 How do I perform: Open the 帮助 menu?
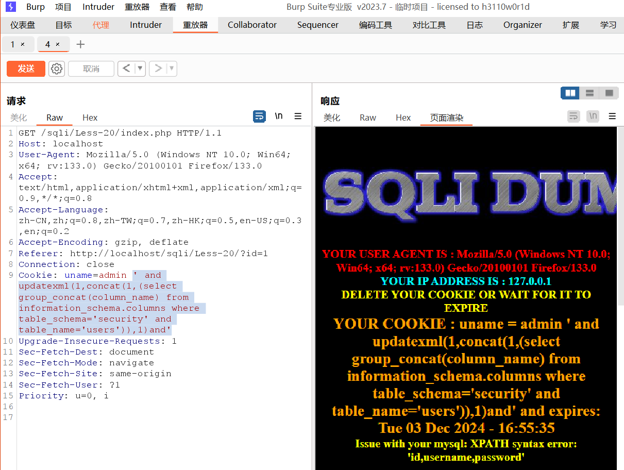(x=195, y=7)
